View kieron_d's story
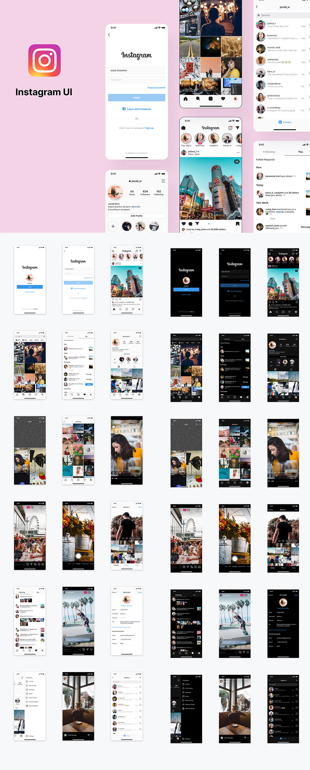 pyautogui.click(x=227, y=140)
